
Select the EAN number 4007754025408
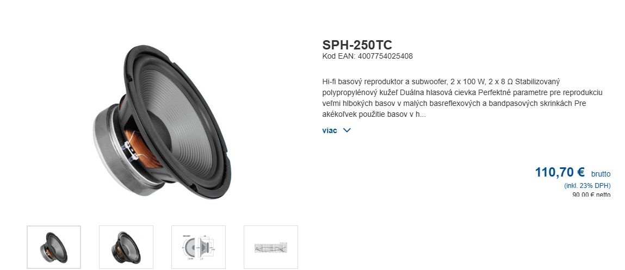pyautogui.click(x=386, y=56)
